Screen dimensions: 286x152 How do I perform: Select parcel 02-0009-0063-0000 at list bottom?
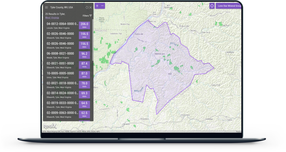[x=62, y=115]
